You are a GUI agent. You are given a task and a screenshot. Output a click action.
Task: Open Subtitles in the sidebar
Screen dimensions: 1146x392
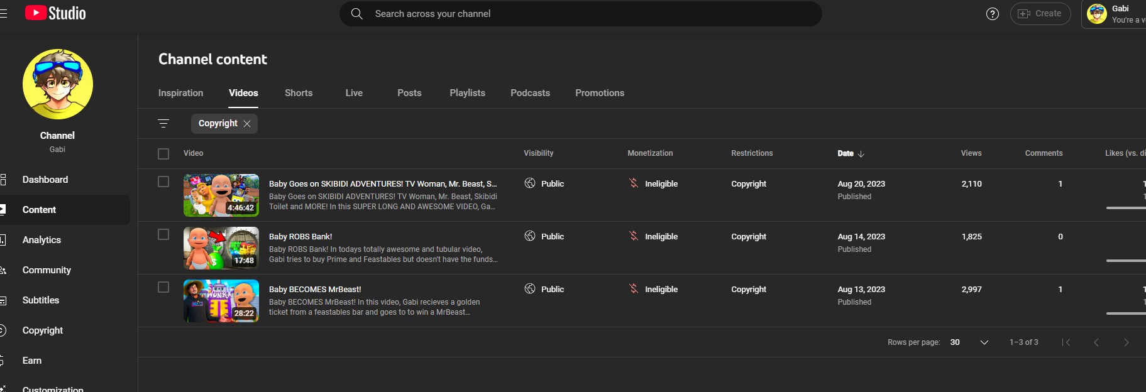(x=65, y=300)
